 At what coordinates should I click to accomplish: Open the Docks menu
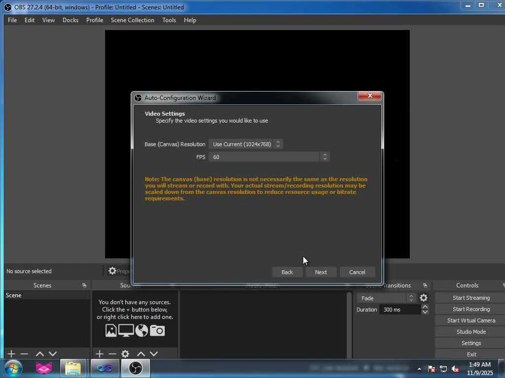pyautogui.click(x=71, y=20)
